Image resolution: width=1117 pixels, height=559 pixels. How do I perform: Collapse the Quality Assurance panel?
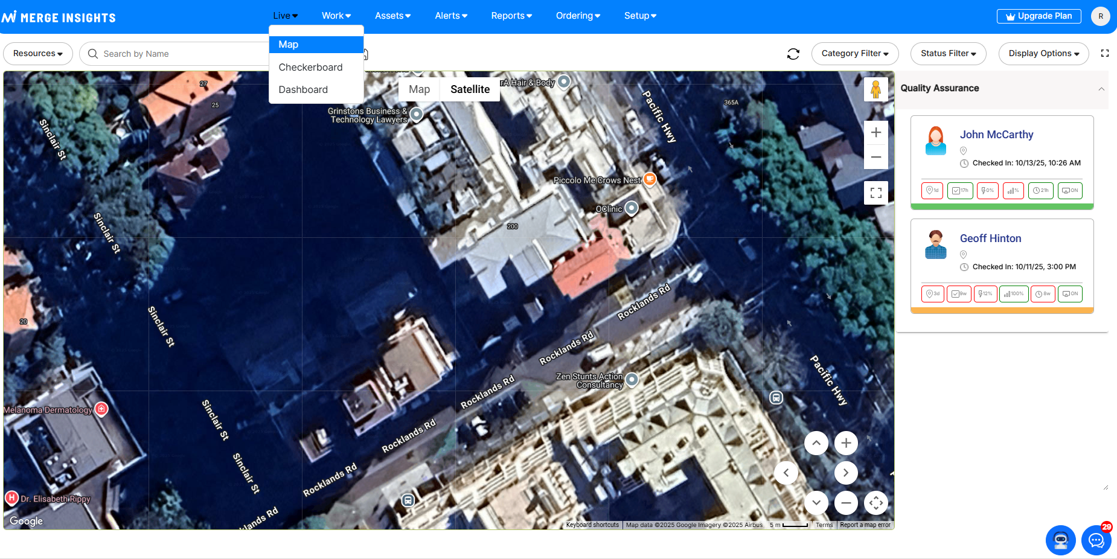coord(1101,89)
